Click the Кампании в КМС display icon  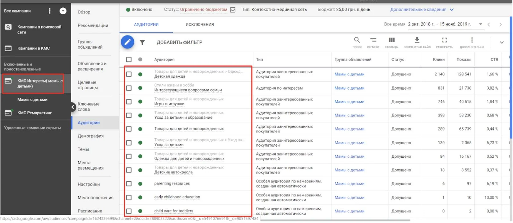coord(8,48)
